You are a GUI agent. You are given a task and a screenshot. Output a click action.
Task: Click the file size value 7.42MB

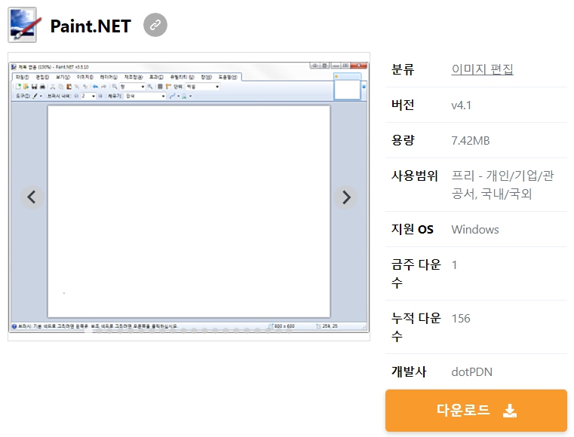tap(471, 140)
